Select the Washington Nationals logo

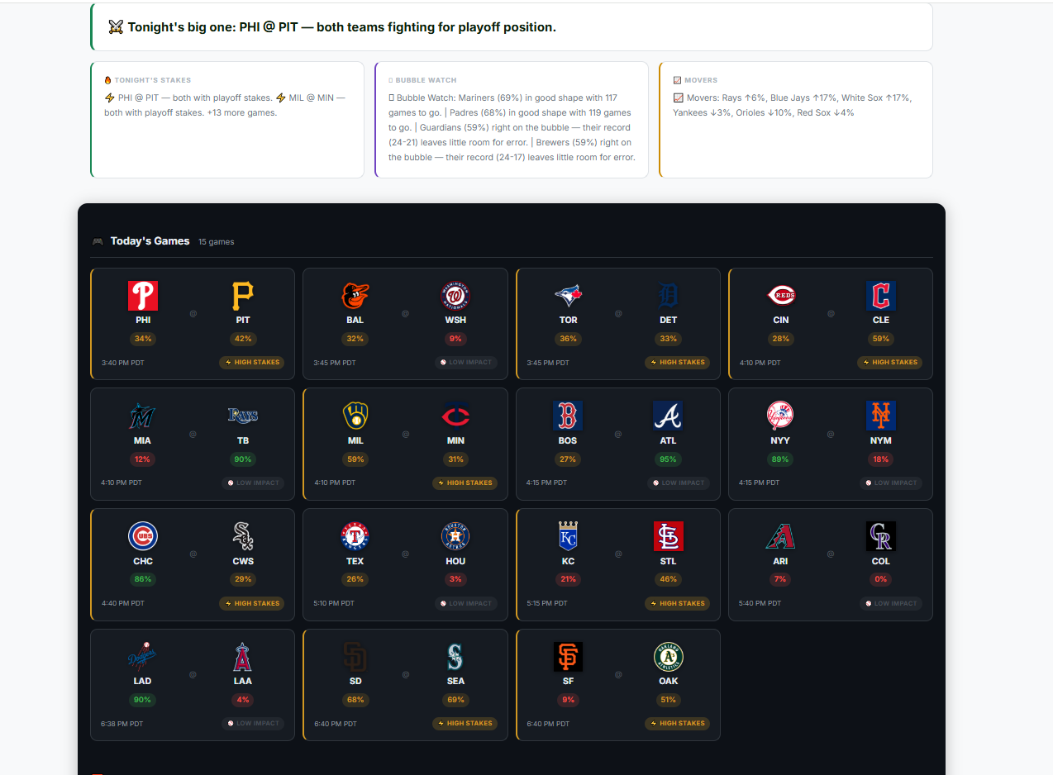[455, 296]
